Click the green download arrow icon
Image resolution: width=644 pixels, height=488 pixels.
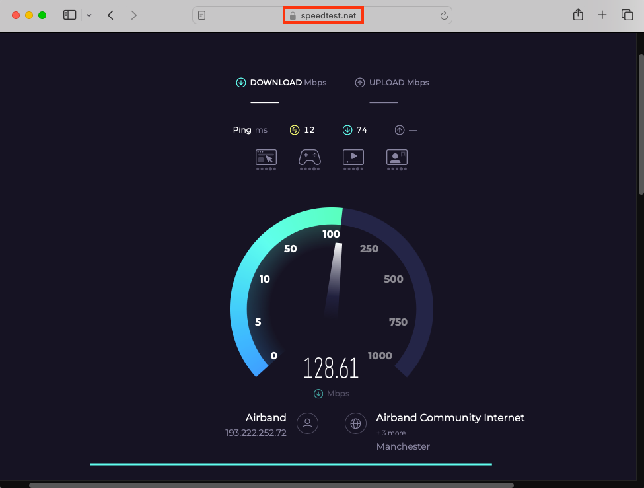click(x=347, y=129)
